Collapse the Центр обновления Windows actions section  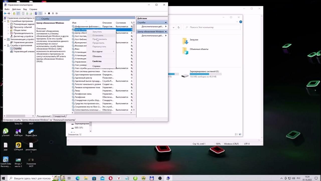click(x=166, y=31)
